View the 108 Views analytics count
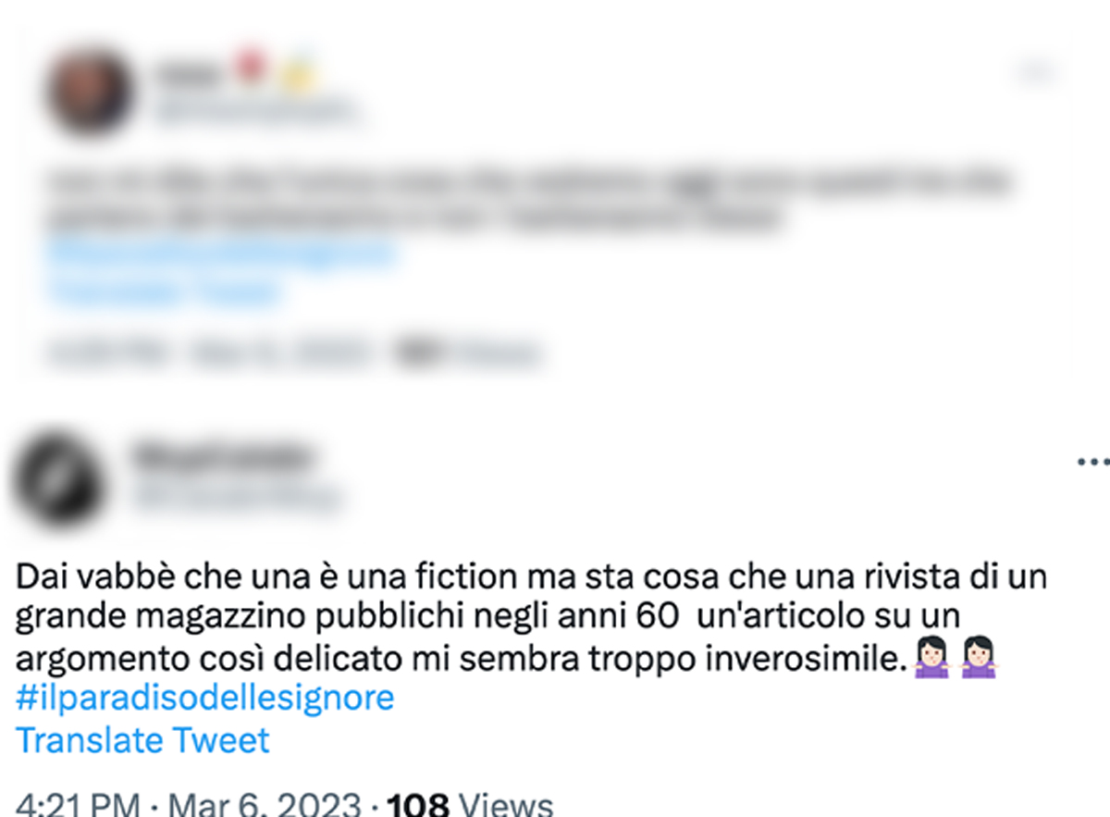The width and height of the screenshot is (1110, 817). (470, 803)
